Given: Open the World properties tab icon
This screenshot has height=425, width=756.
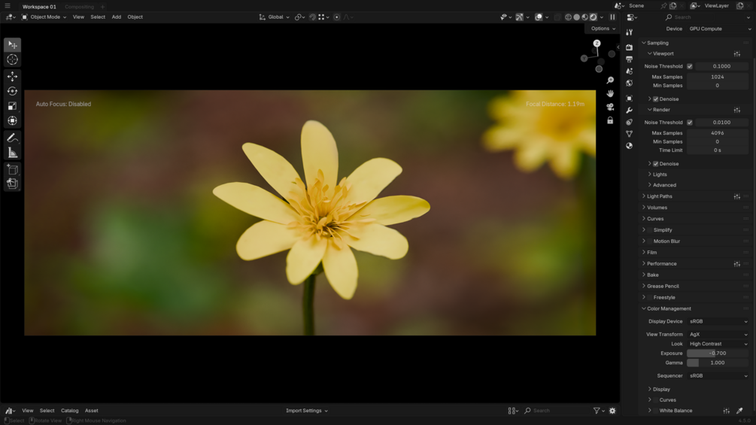Looking at the screenshot, I should point(629,83).
